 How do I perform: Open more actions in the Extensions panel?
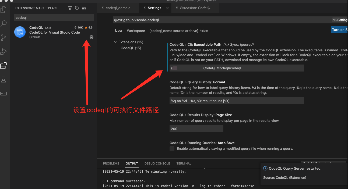(91, 8)
